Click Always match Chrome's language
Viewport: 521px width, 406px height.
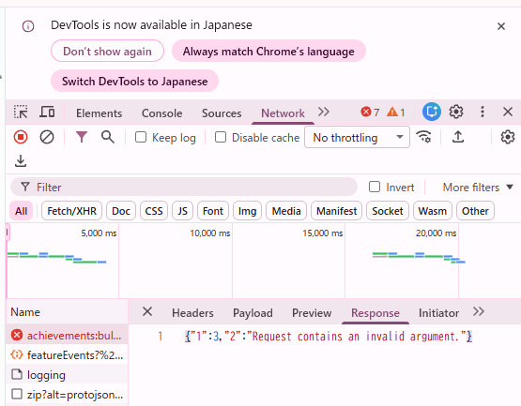click(268, 51)
